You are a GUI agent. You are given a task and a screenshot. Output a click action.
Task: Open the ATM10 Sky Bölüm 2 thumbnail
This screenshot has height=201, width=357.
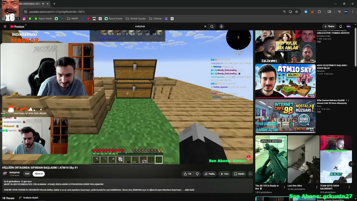[285, 81]
